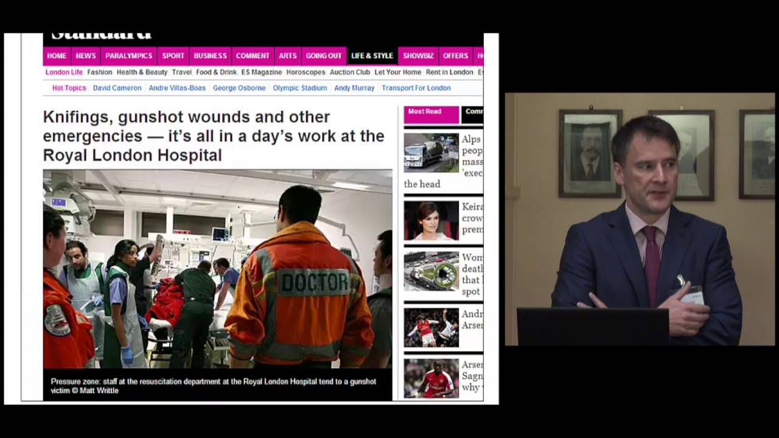
Task: Open Health & Beauty sub-section
Action: tap(142, 72)
